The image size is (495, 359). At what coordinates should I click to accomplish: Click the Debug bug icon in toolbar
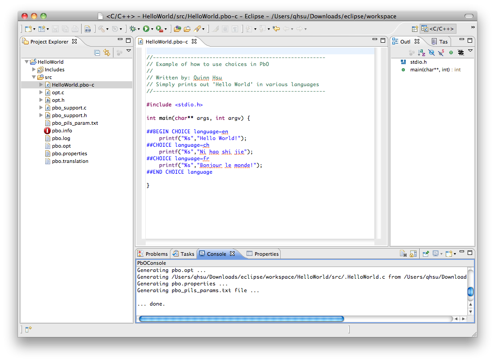[x=132, y=29]
